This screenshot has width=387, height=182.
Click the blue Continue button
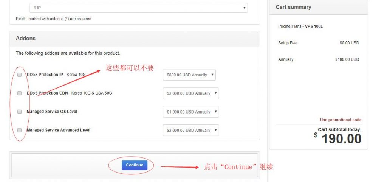click(135, 165)
